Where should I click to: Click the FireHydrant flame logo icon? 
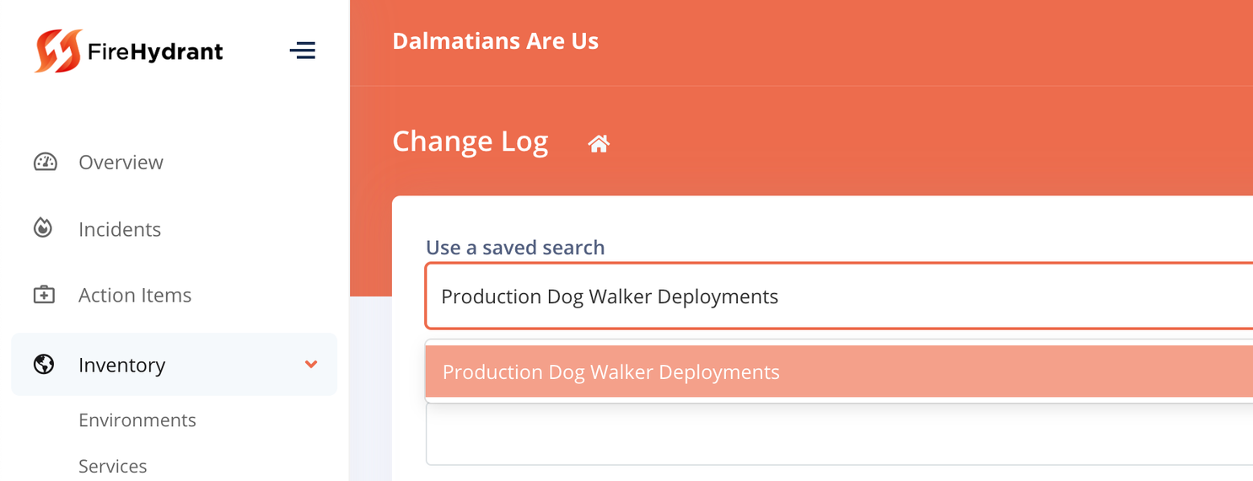(x=58, y=51)
